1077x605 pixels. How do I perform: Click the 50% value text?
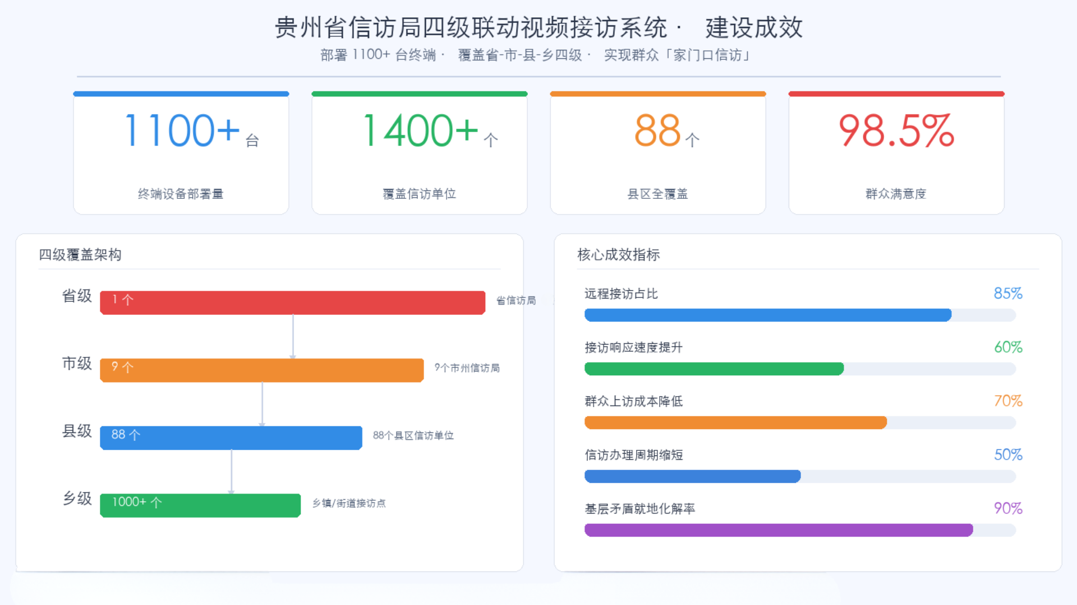click(1008, 455)
